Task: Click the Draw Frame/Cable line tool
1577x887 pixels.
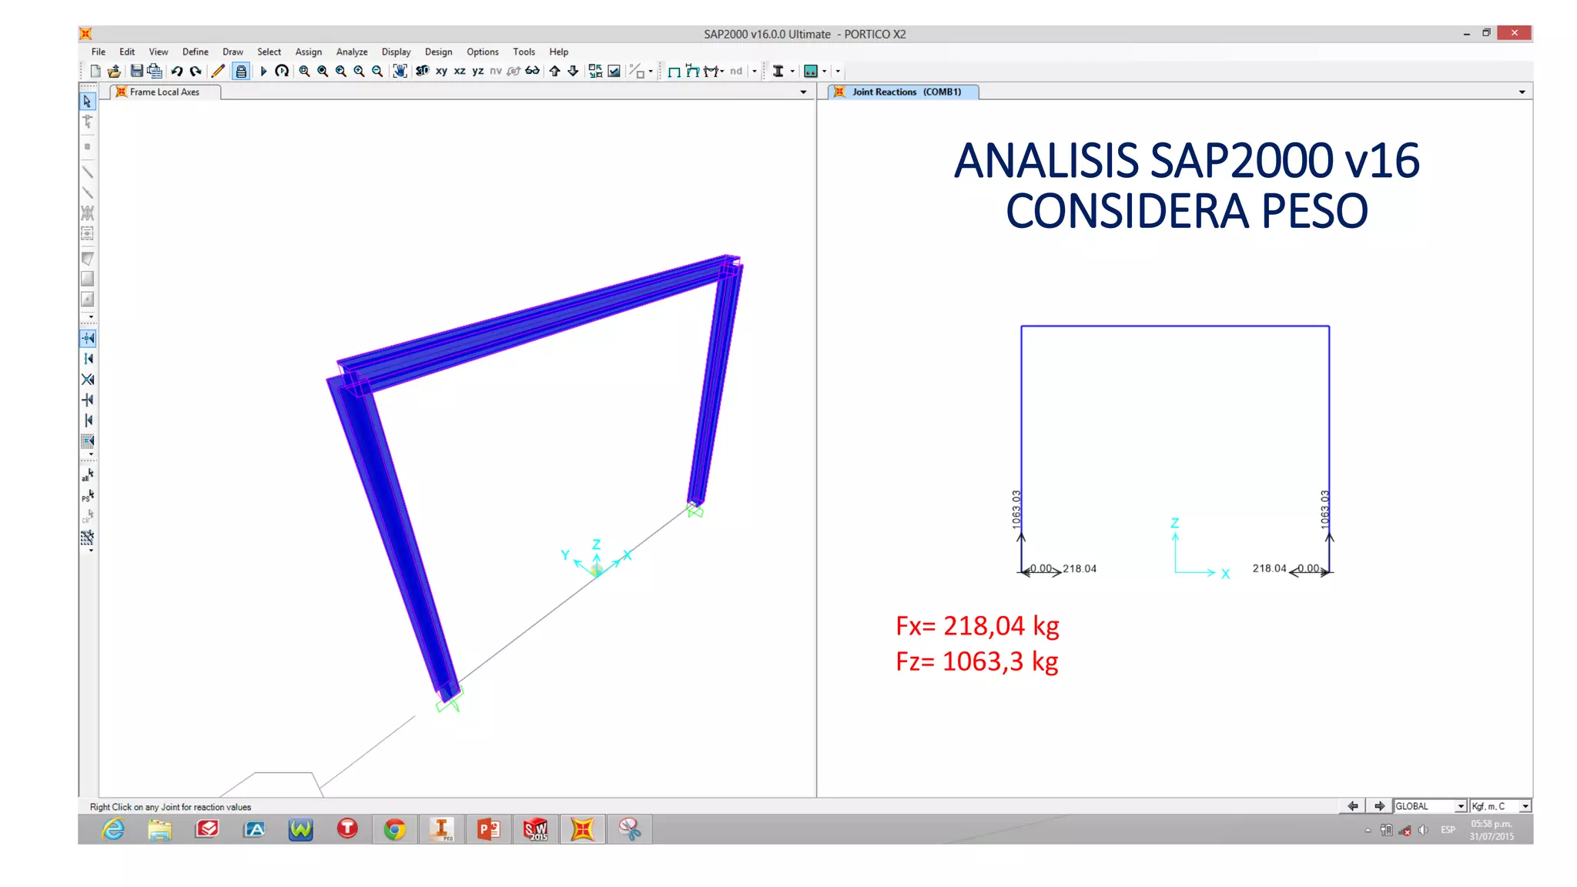Action: [87, 172]
